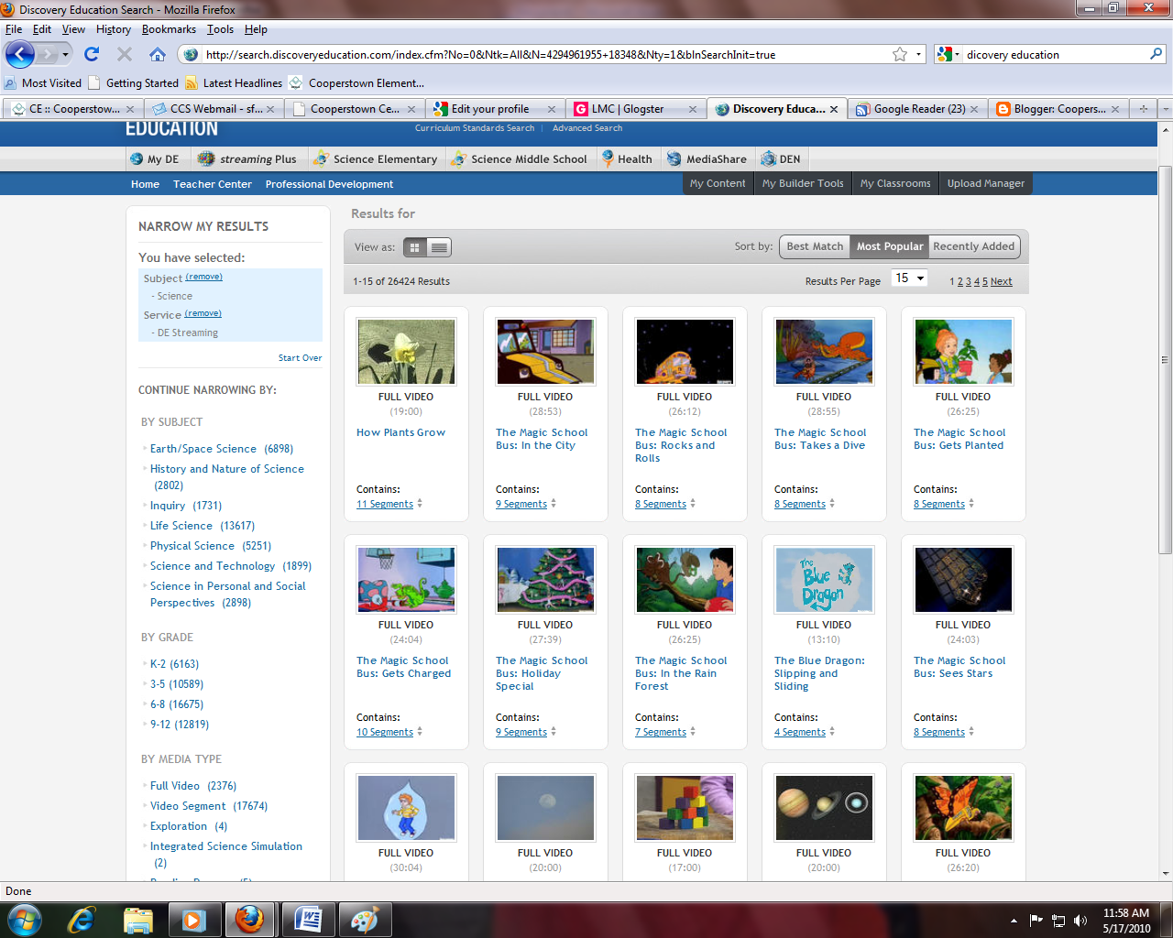Close the Discovery Education tab
This screenshot has width=1173, height=938.
834,109
